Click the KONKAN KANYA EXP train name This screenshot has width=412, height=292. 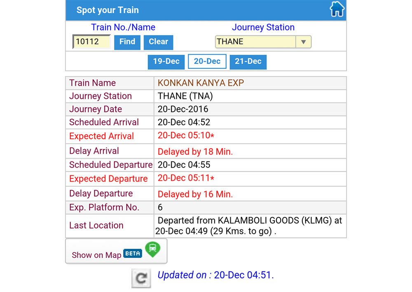point(201,83)
